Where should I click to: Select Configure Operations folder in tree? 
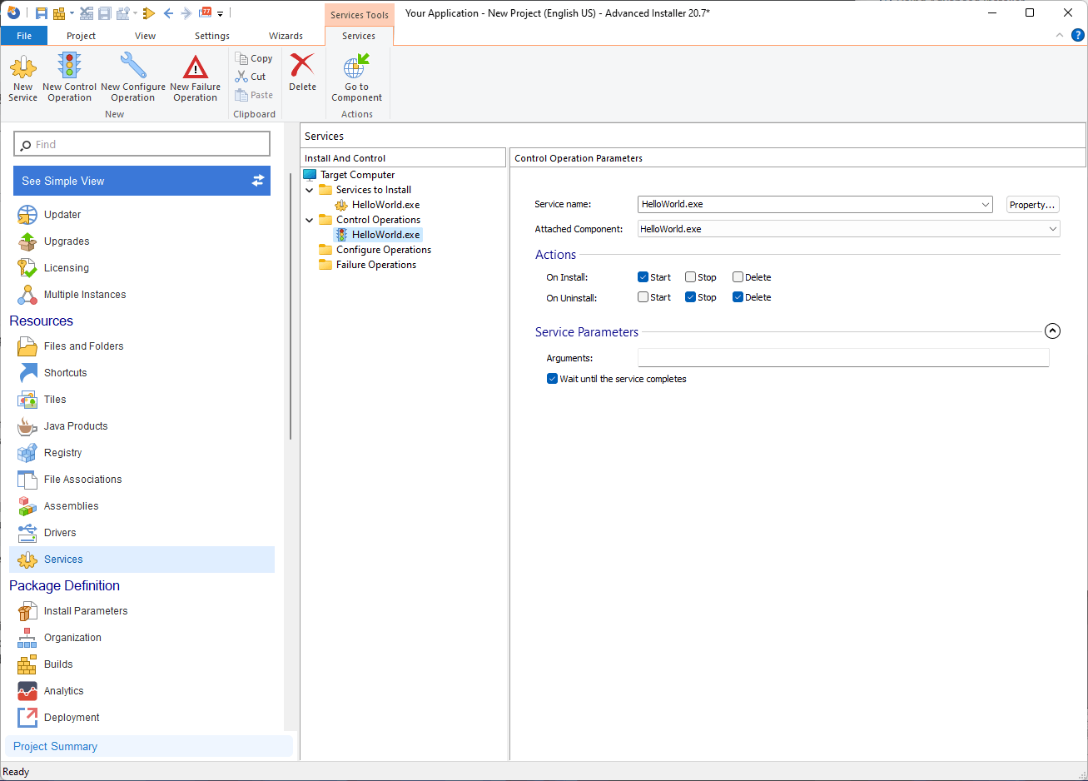coord(375,250)
